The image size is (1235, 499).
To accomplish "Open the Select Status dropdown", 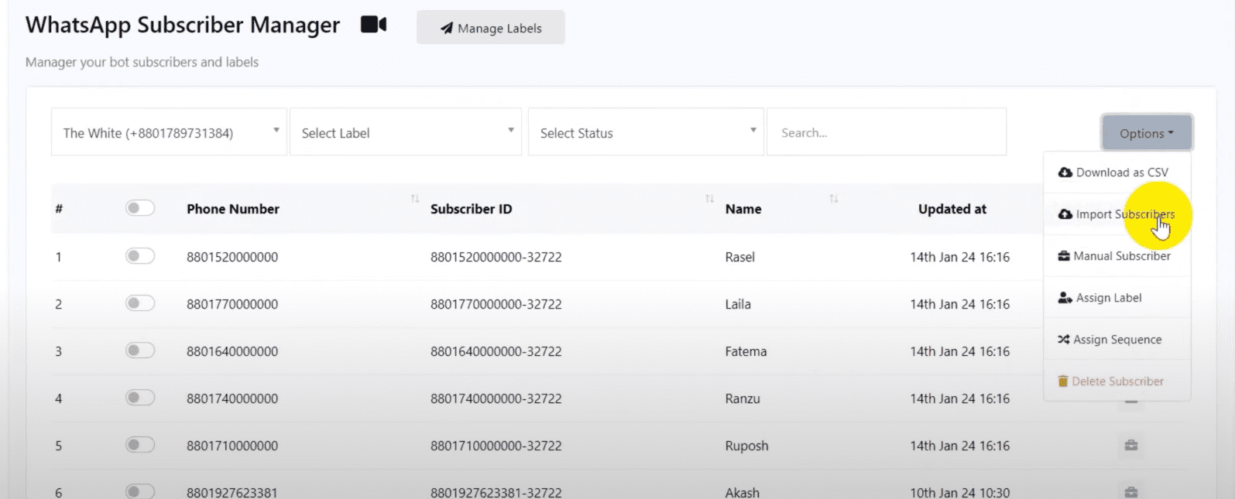I will pos(646,132).
